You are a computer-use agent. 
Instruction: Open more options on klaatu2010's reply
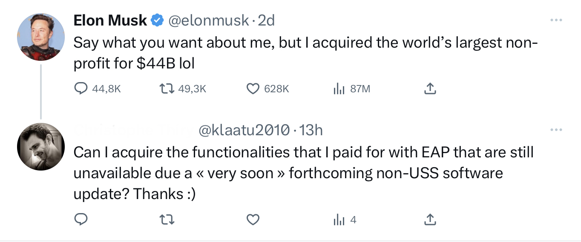tap(556, 130)
